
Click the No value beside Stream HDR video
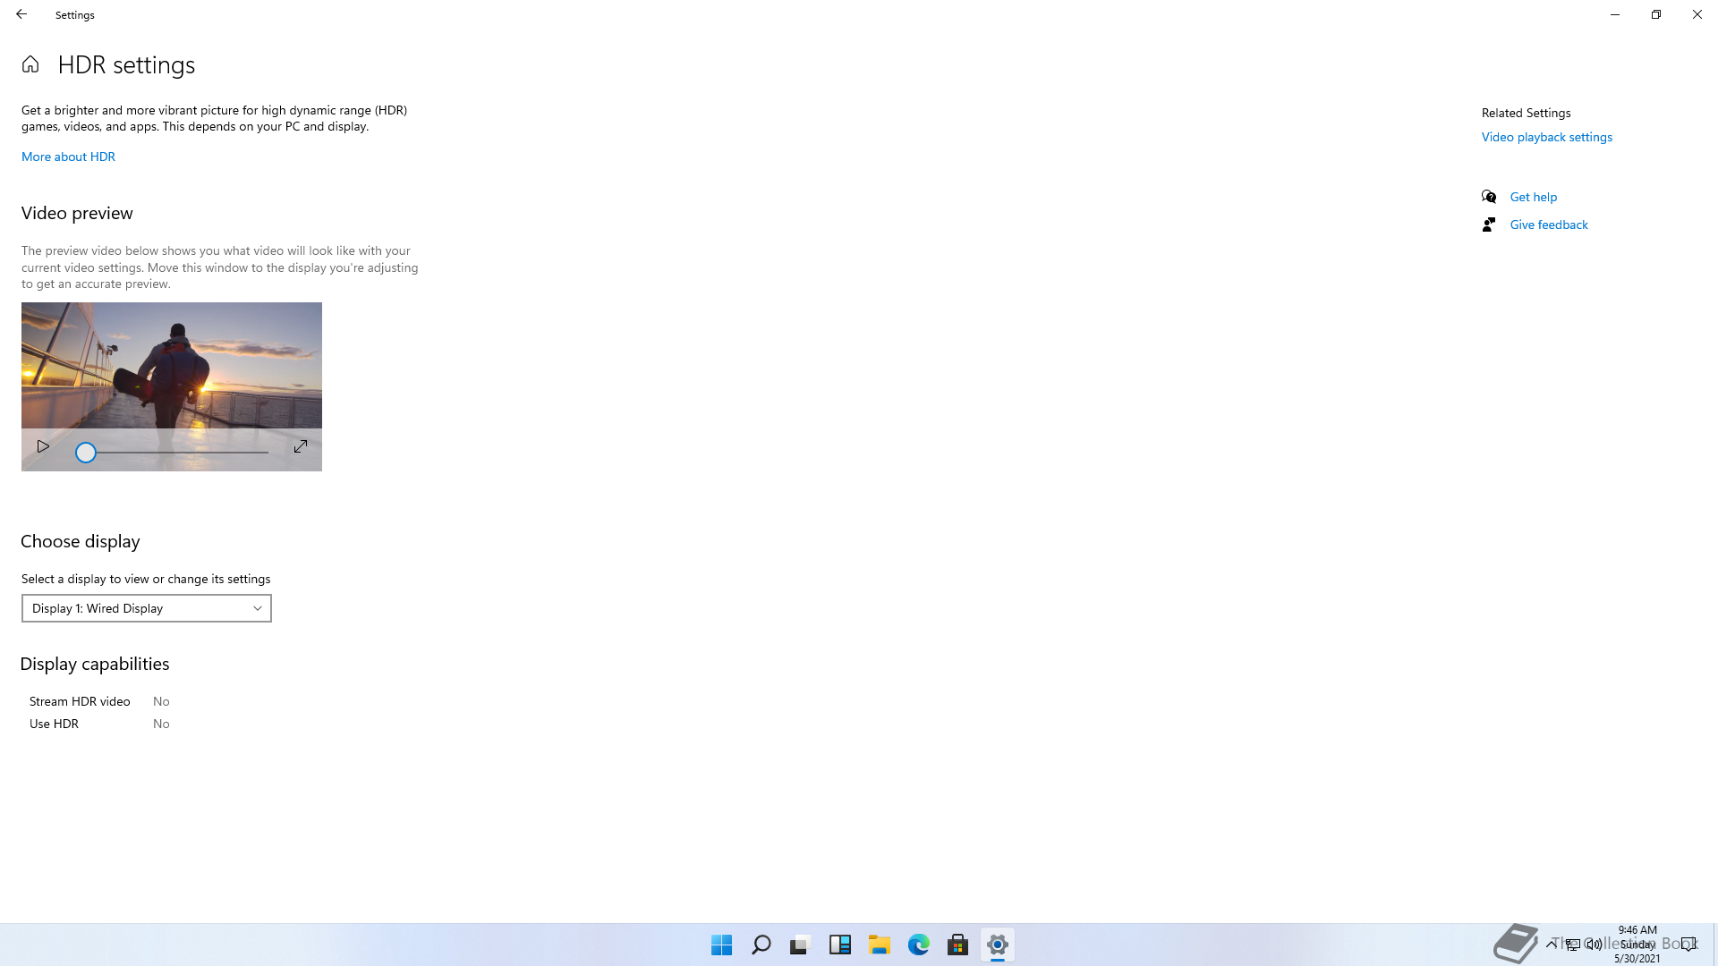click(161, 701)
